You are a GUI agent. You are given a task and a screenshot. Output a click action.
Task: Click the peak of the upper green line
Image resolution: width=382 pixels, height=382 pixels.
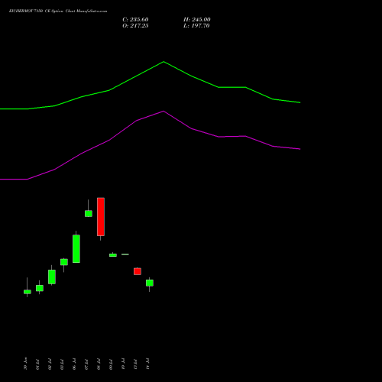pyautogui.click(x=163, y=62)
